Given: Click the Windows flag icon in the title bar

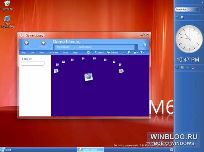Looking at the screenshot, I should click(x=22, y=35).
